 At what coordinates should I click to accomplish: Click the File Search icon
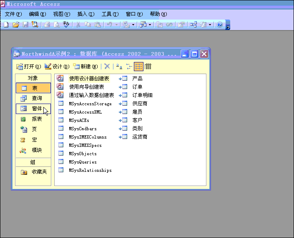[35, 25]
